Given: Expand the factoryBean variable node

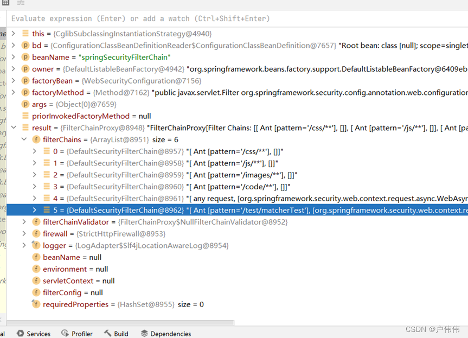Looking at the screenshot, I should click(14, 81).
